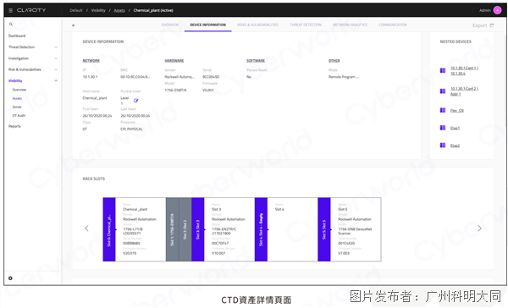This screenshot has width=508, height=308.
Task: Click the search magnifier icon in sidebar
Action: 11,25
